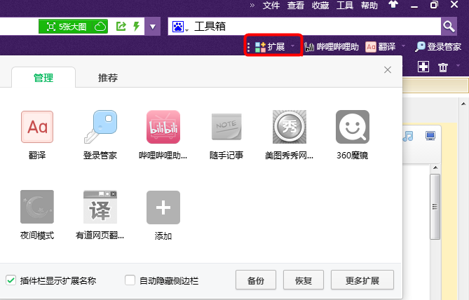Click the 添加 plus tile to add extension
The image size is (469, 300).
(x=163, y=207)
